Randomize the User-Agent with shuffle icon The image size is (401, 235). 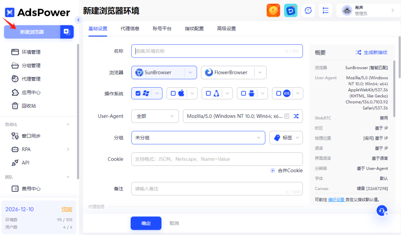[x=296, y=116]
